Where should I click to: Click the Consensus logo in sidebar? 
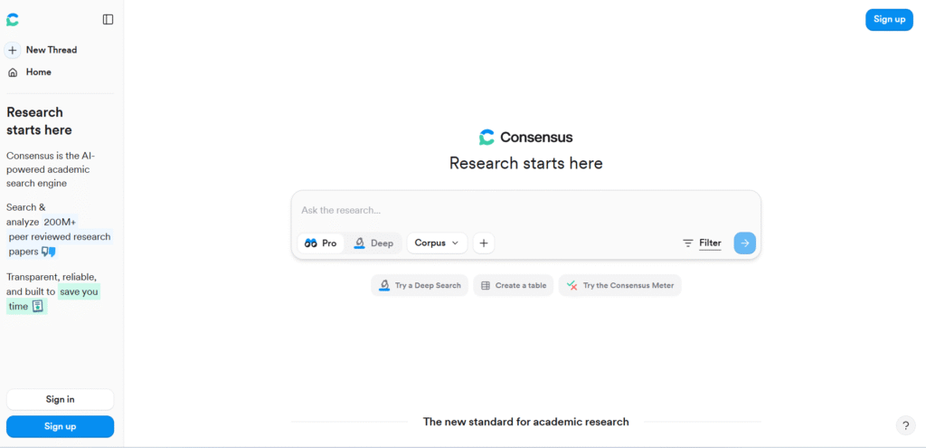point(13,20)
